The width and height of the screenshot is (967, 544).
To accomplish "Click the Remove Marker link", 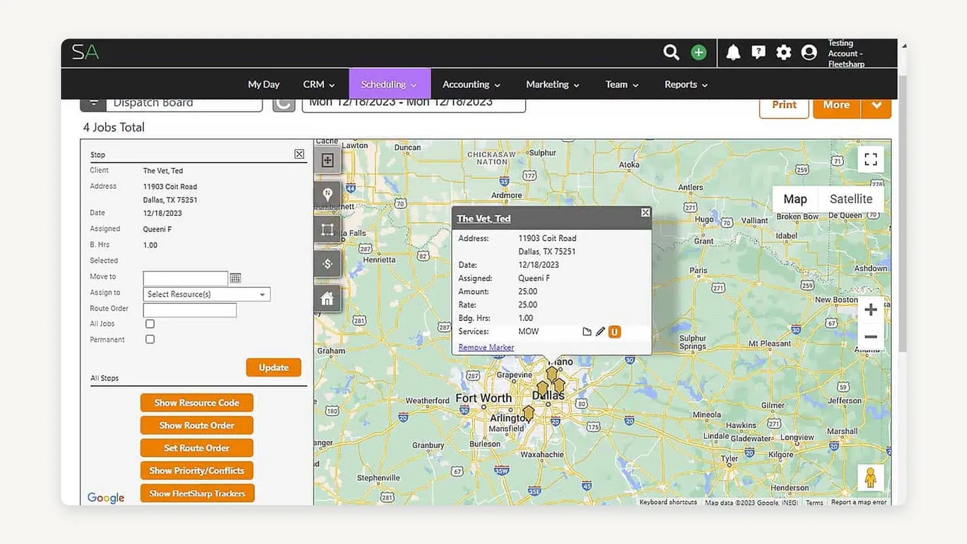I will click(486, 348).
